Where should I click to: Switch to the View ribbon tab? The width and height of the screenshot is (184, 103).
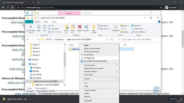coord(54,22)
